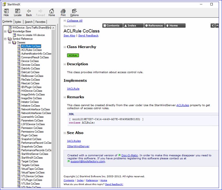Click the dark Home navigation button

[x=175, y=26]
